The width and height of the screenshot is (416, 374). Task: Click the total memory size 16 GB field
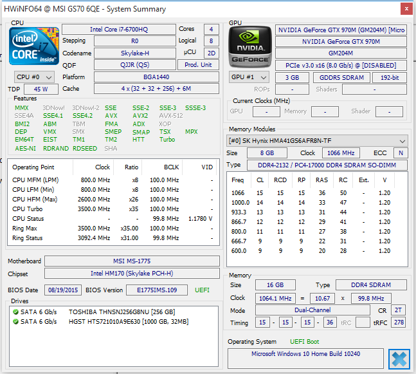pyautogui.click(x=275, y=285)
